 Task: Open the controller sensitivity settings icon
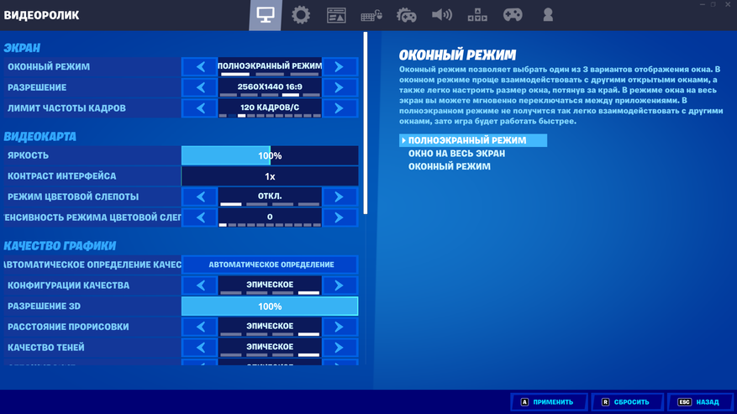[407, 15]
